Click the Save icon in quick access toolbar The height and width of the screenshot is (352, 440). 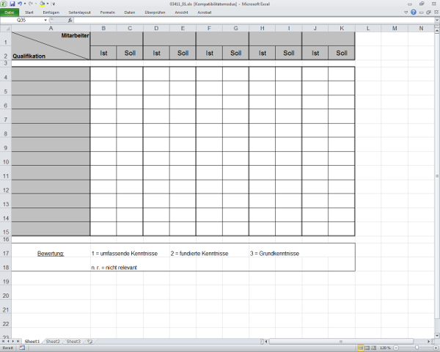coord(12,4)
